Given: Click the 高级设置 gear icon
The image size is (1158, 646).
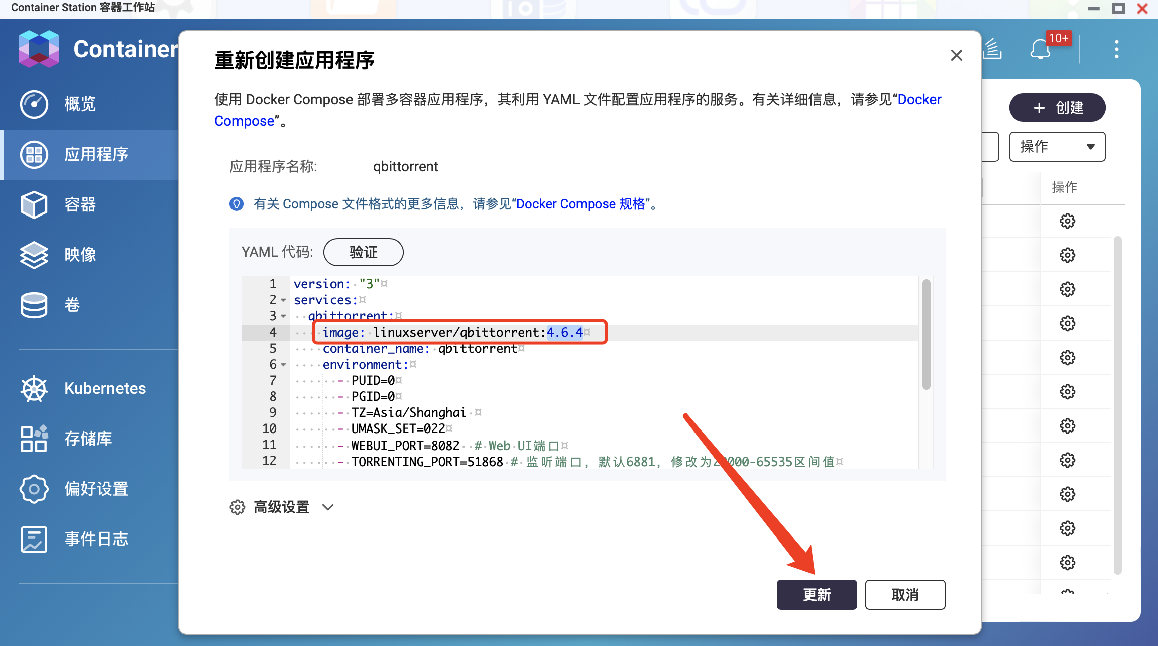Looking at the screenshot, I should coord(238,507).
